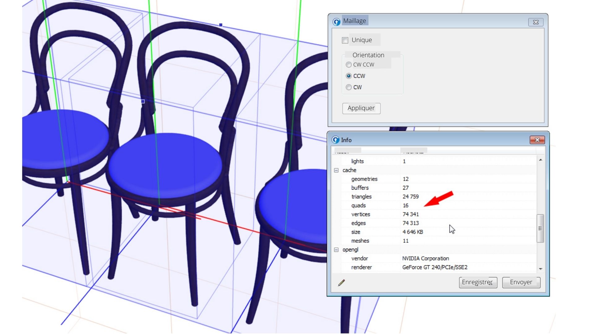Collapse the opengl tree section
The image size is (594, 334).
[336, 250]
